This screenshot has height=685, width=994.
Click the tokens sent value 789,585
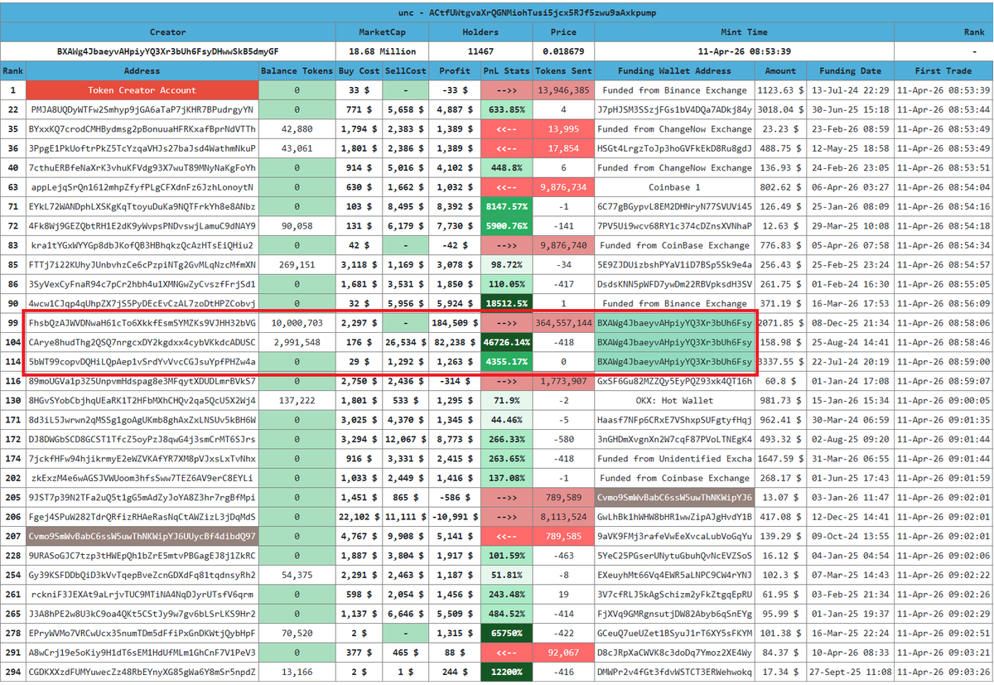point(563,536)
